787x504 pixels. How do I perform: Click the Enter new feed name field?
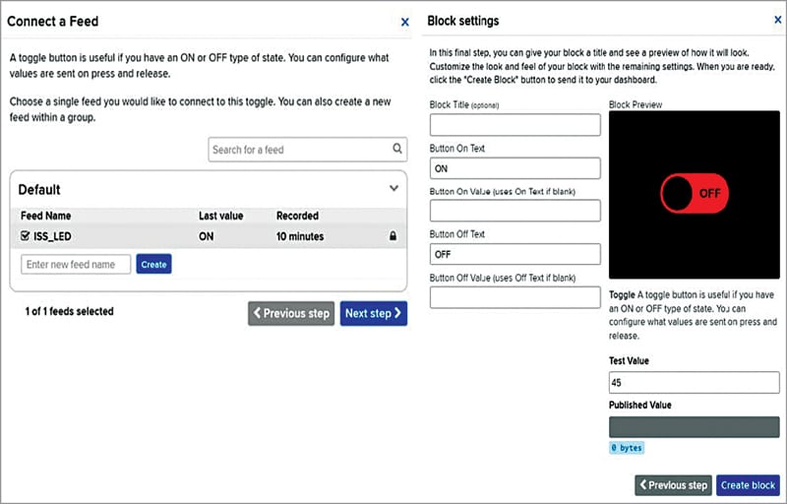point(76,264)
